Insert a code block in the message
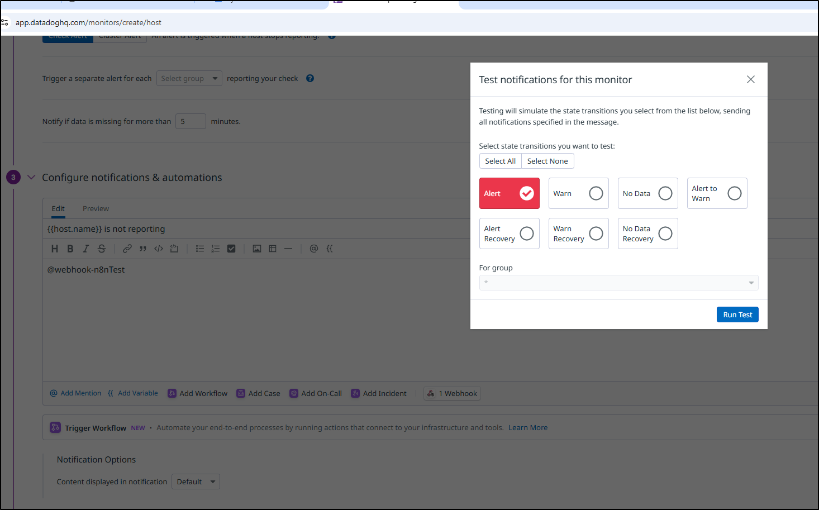This screenshot has width=819, height=510. coord(174,249)
